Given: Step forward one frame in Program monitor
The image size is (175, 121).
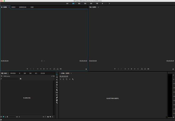Looking at the screenshot, I should click(135, 69).
